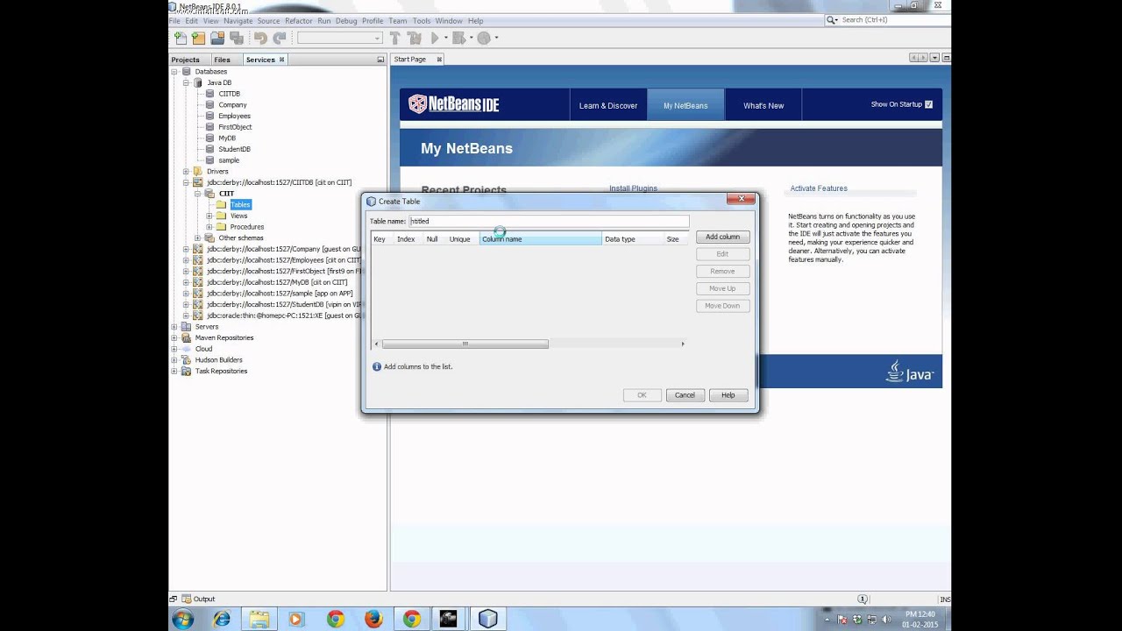Click Windows Explorer folder in taskbar
1122x631 pixels.
tap(259, 619)
